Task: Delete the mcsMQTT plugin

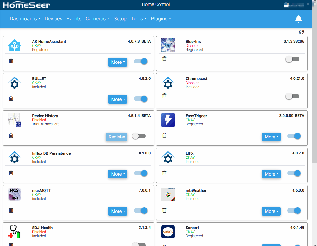Action: click(11, 210)
